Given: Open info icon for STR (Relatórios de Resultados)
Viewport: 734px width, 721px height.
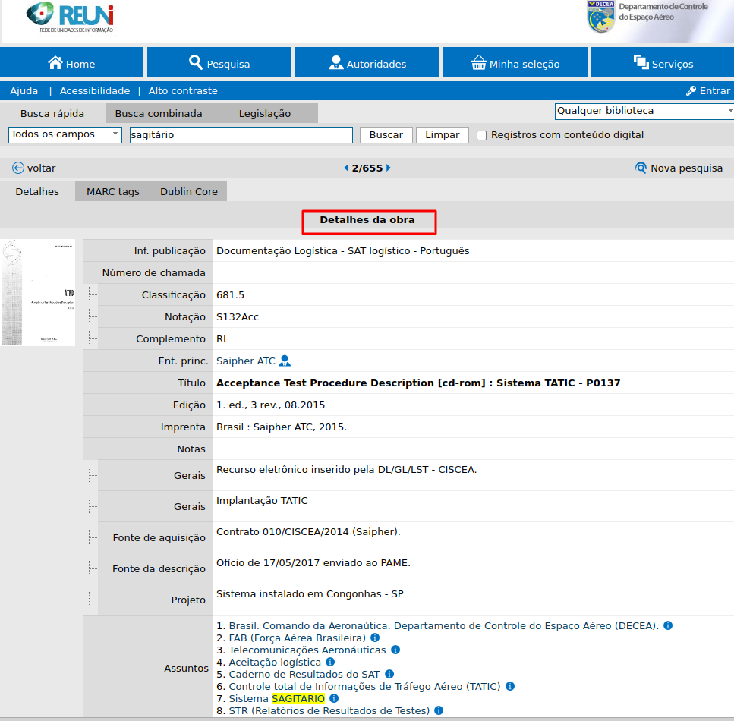Looking at the screenshot, I should 439,710.
